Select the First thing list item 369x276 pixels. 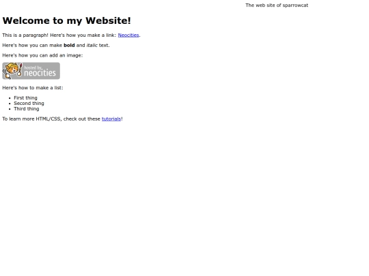25,98
